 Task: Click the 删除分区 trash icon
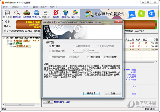[x=66, y=14]
